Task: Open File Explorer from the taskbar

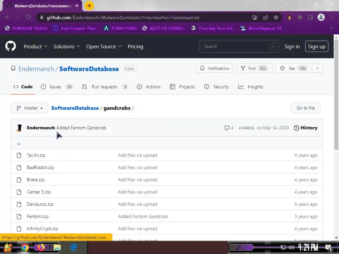Action: point(57,247)
